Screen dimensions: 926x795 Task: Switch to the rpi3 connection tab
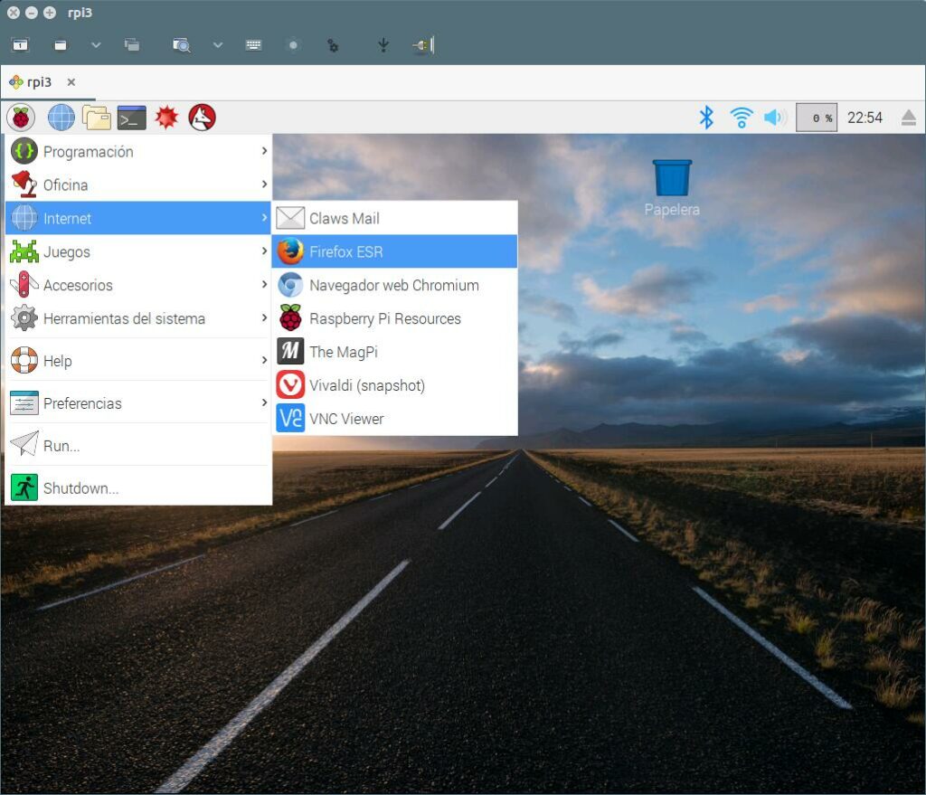(36, 81)
